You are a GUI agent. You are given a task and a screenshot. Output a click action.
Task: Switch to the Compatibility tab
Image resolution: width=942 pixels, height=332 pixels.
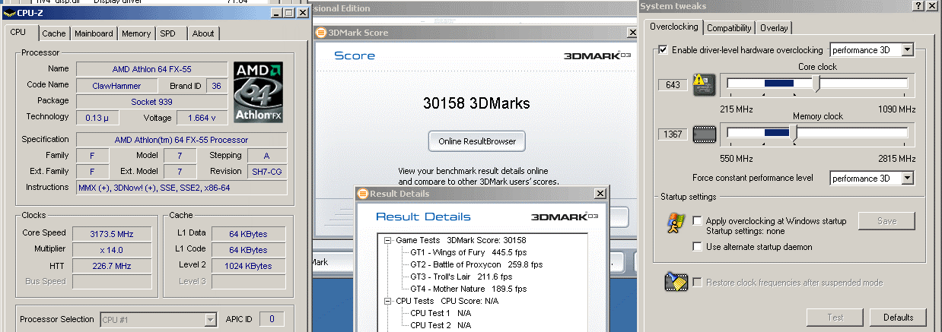coord(729,28)
